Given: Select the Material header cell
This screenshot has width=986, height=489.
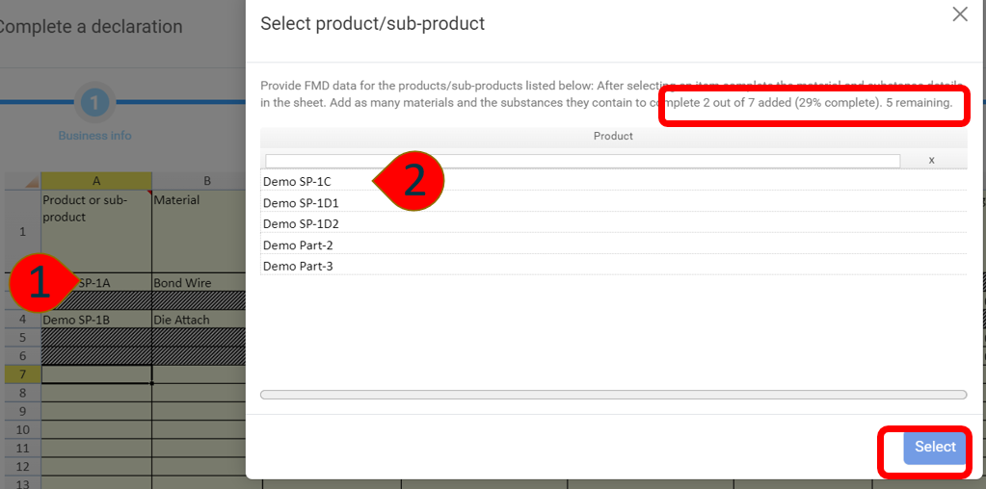Looking at the screenshot, I should [x=206, y=231].
